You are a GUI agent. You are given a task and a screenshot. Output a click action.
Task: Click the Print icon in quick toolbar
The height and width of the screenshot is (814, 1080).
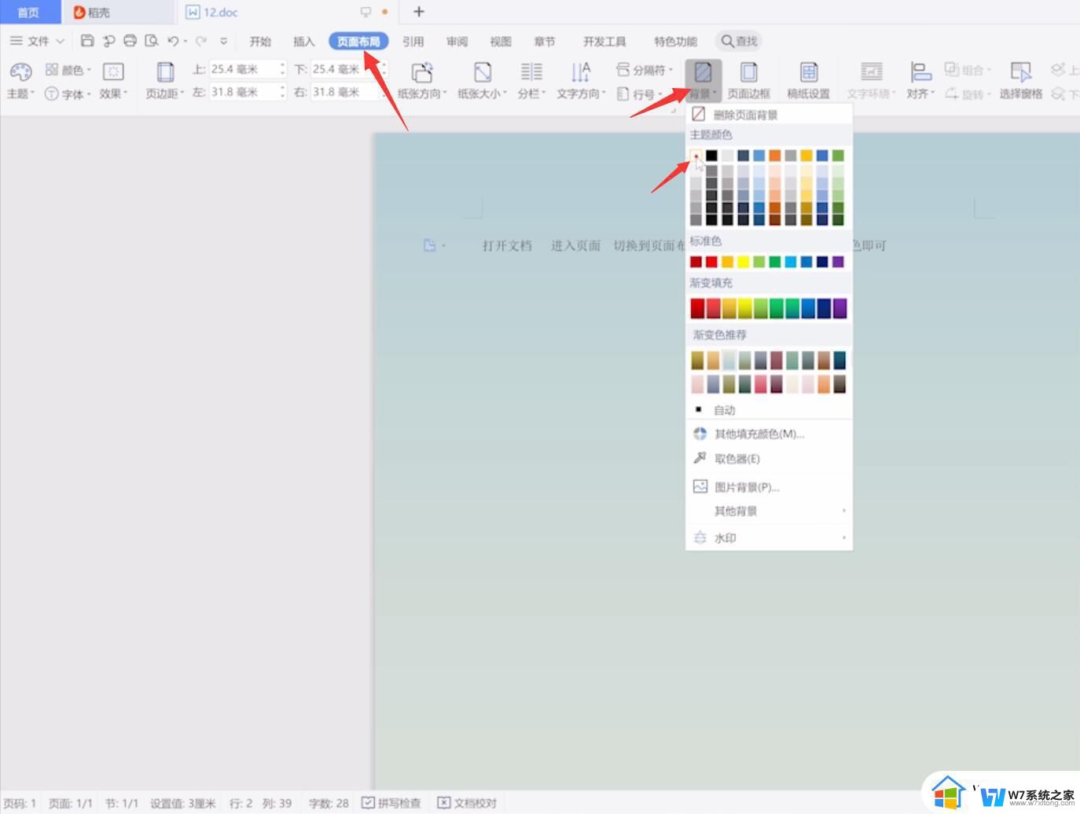point(130,41)
